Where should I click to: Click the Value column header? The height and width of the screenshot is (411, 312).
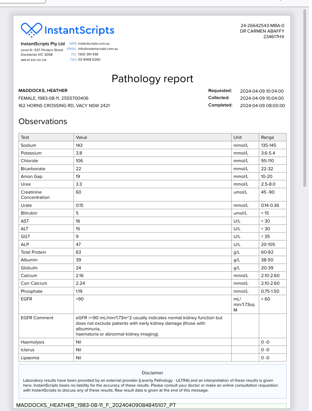[81, 137]
